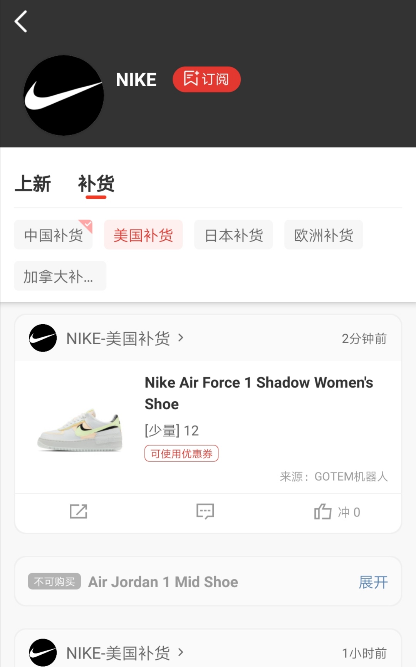Toggle the 日本补货 filter chip

point(233,235)
